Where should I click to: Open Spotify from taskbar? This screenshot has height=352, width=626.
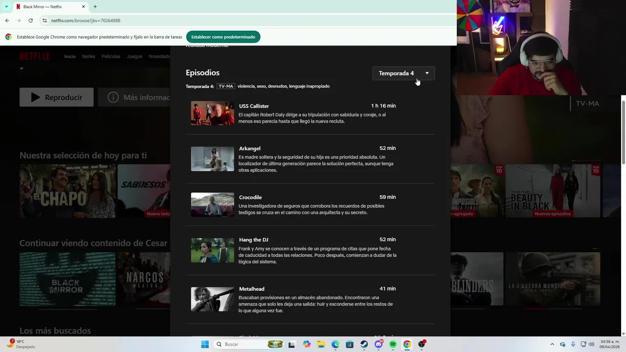pos(393,344)
